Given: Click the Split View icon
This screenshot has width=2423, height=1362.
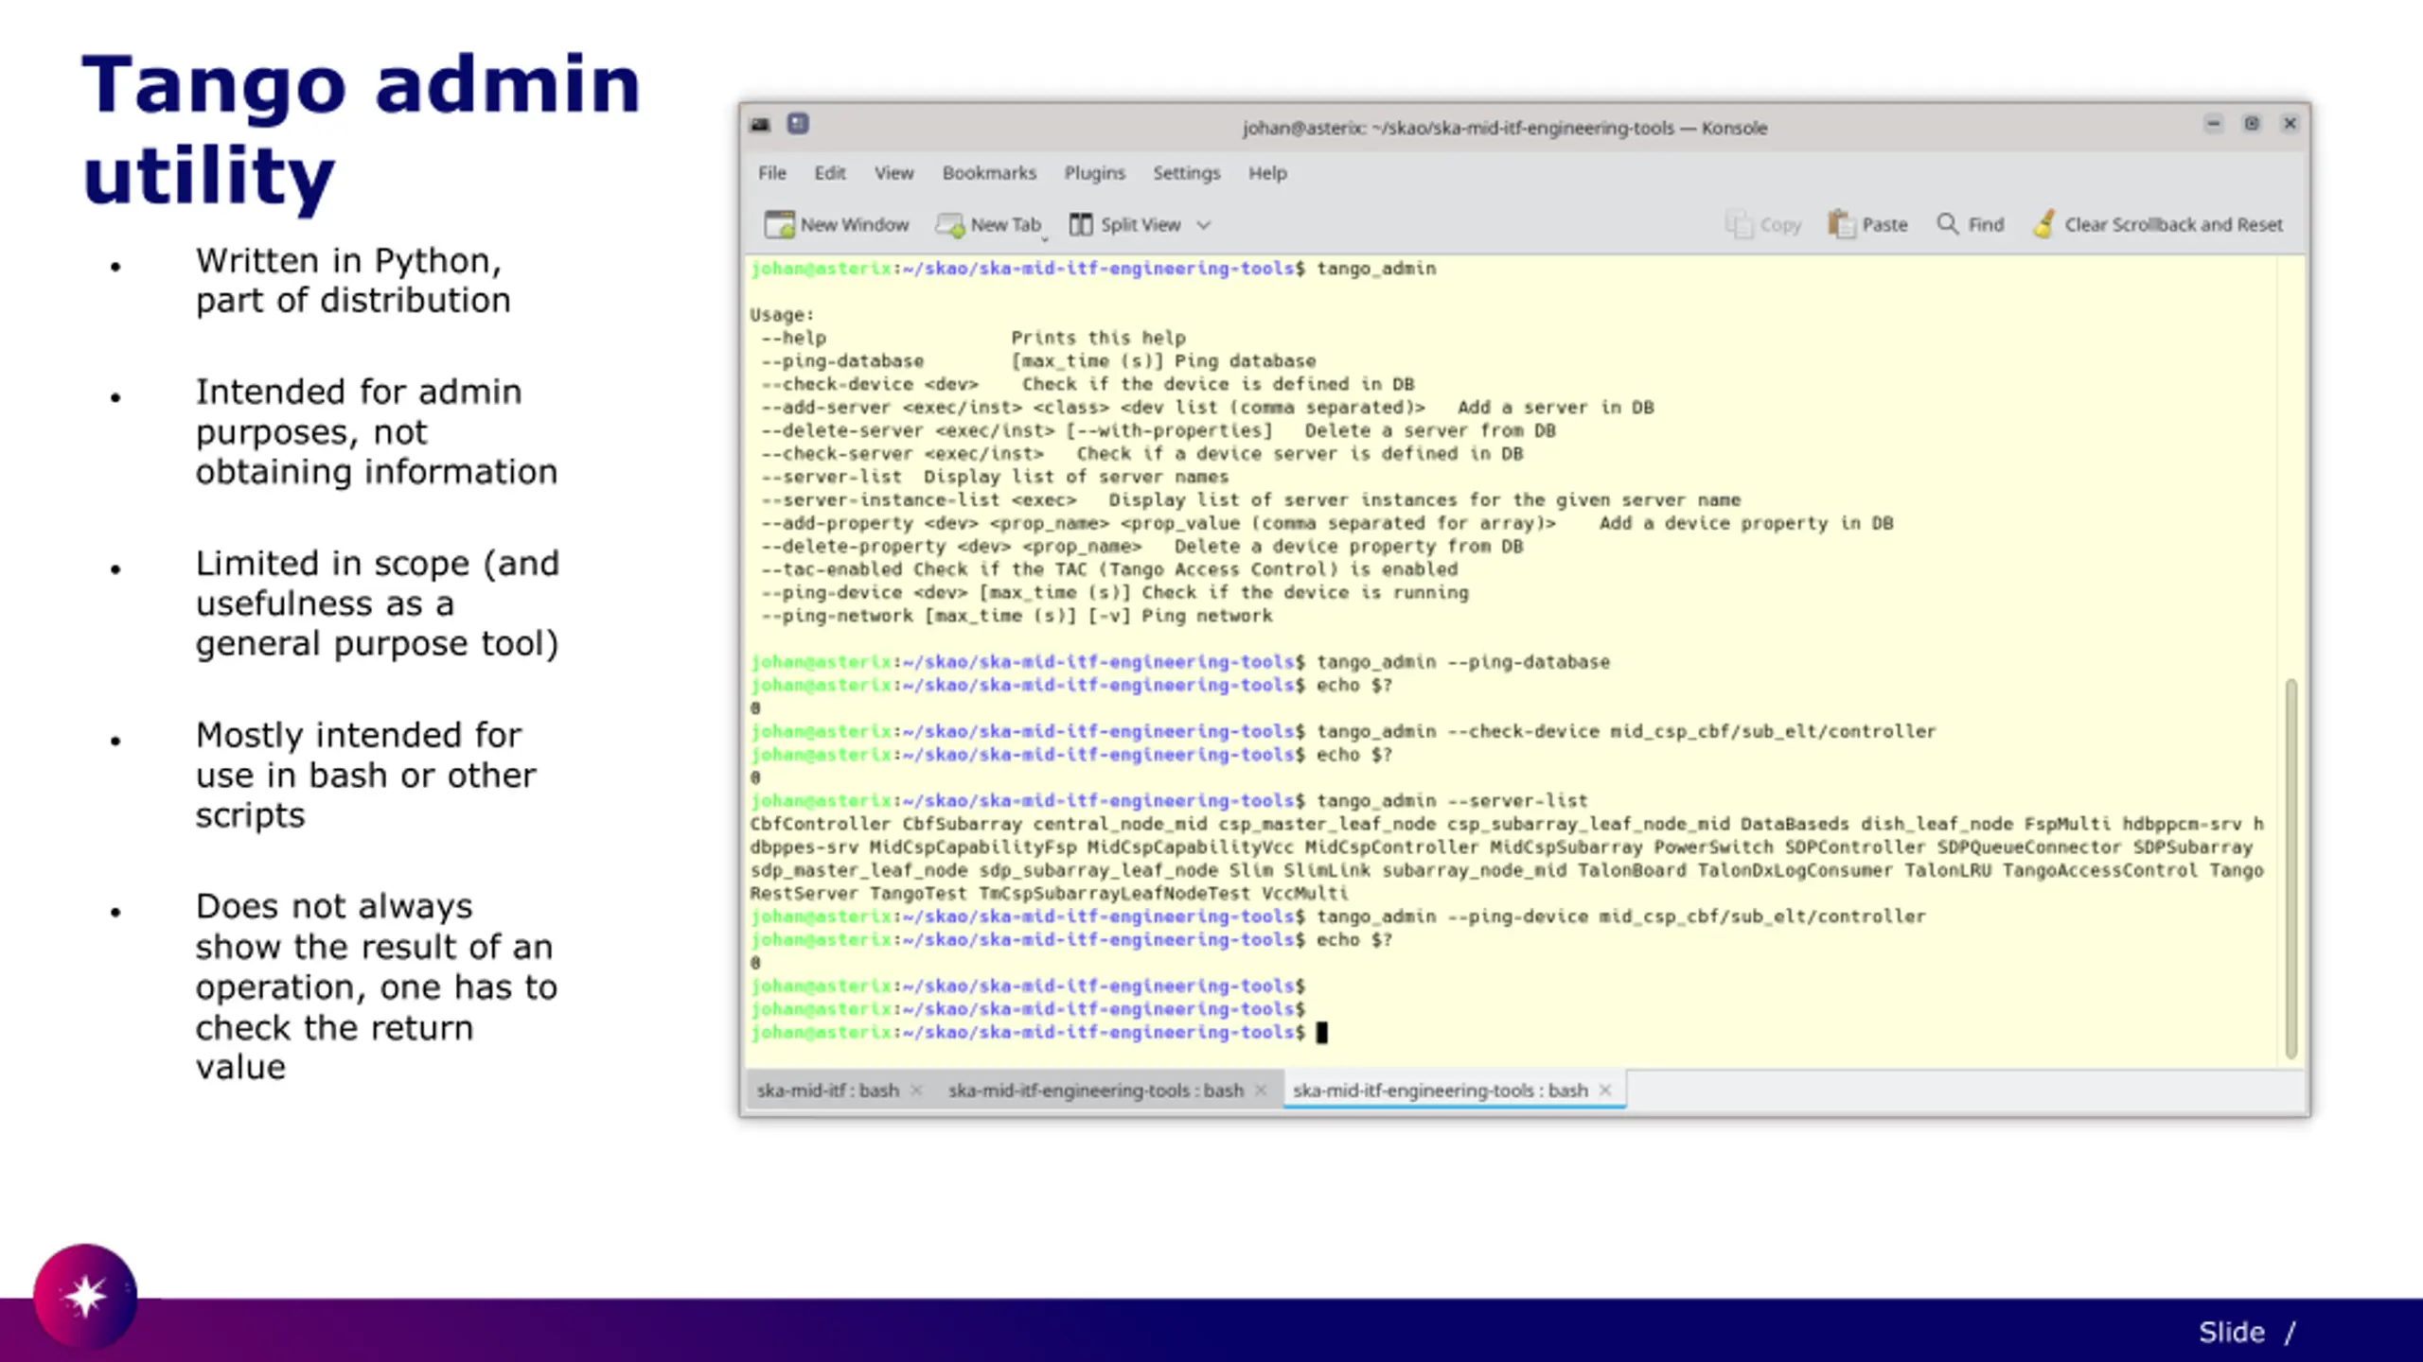Looking at the screenshot, I should pos(1080,224).
